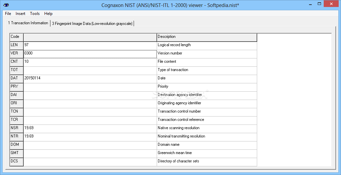
Task: Click the TCN value cell
Action: 90,112
